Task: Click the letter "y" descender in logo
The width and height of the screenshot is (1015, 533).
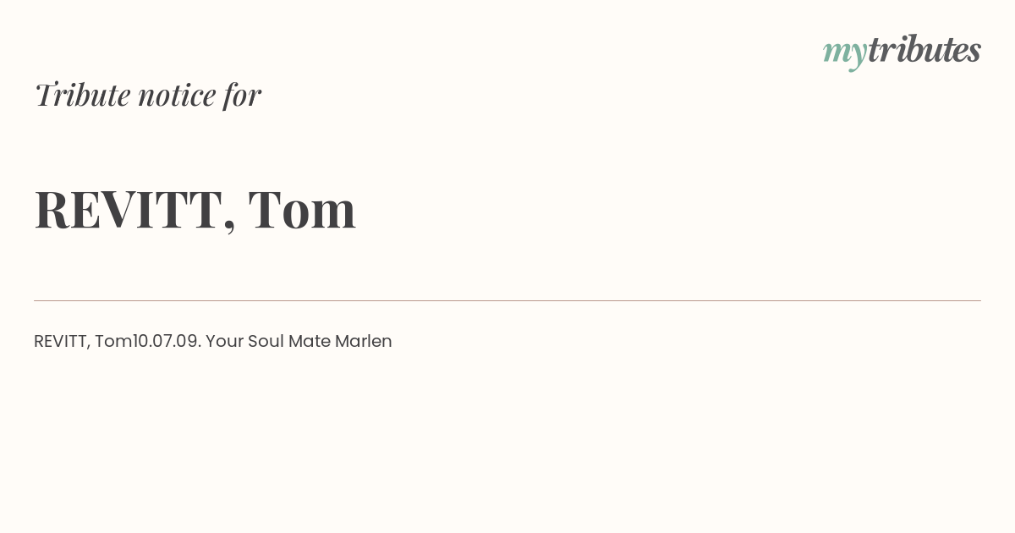Action: [856, 64]
